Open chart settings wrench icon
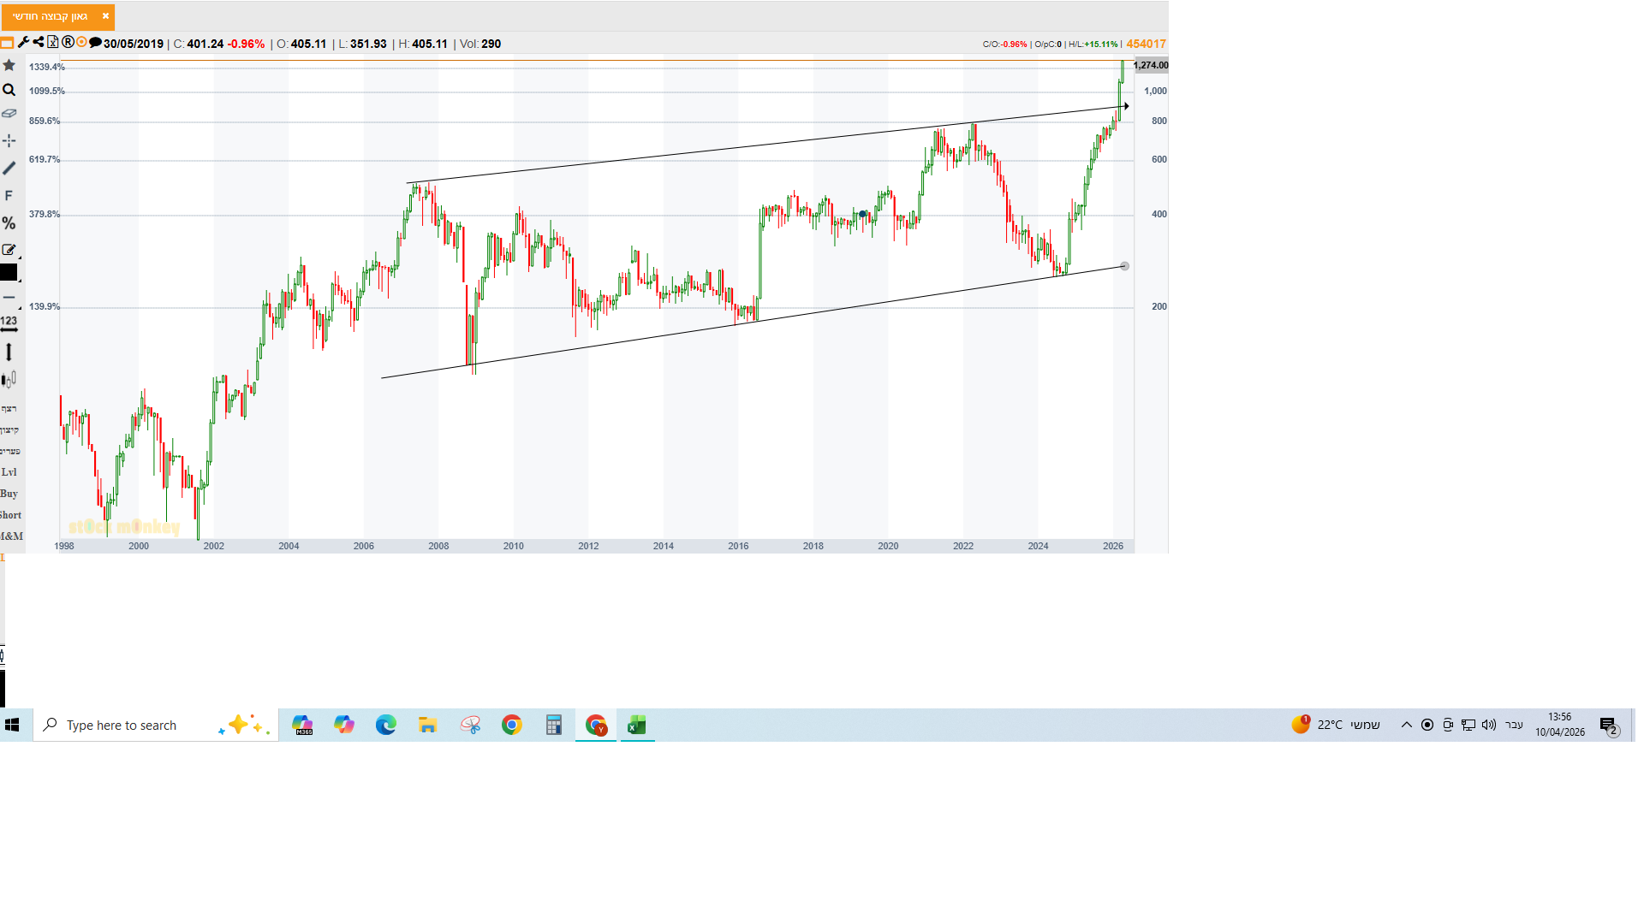Screen dimensions: 1644x924 [24, 43]
